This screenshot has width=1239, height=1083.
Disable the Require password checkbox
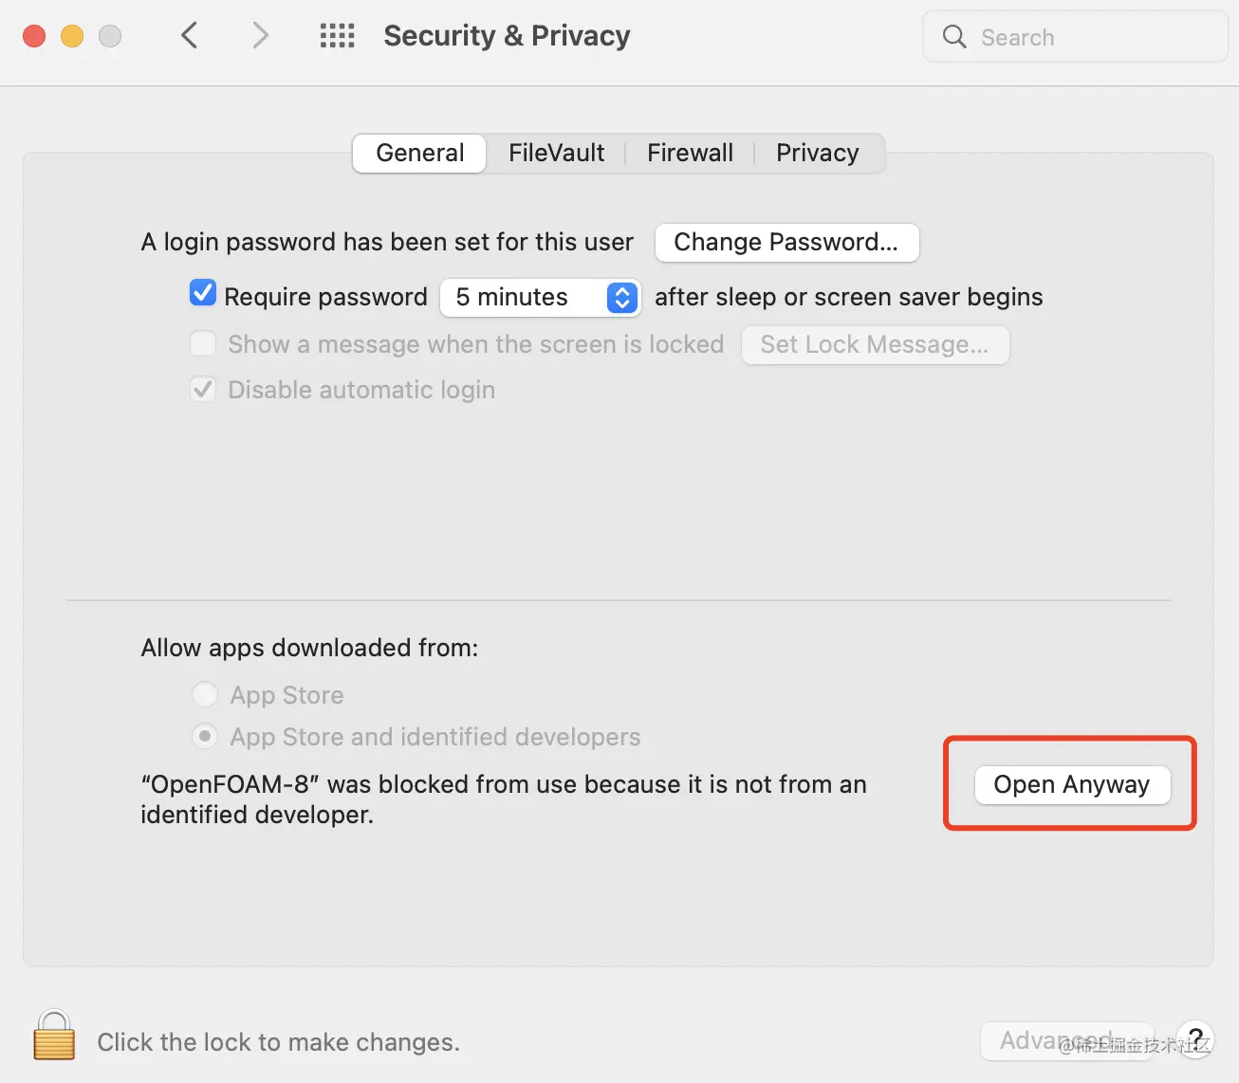click(203, 293)
